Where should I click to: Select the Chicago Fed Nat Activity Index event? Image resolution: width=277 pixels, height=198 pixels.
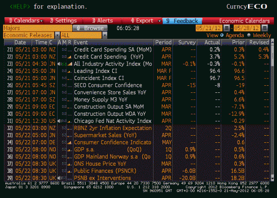click(x=113, y=121)
